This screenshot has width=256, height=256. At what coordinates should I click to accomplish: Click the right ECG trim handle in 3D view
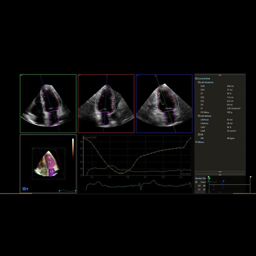click(75, 191)
